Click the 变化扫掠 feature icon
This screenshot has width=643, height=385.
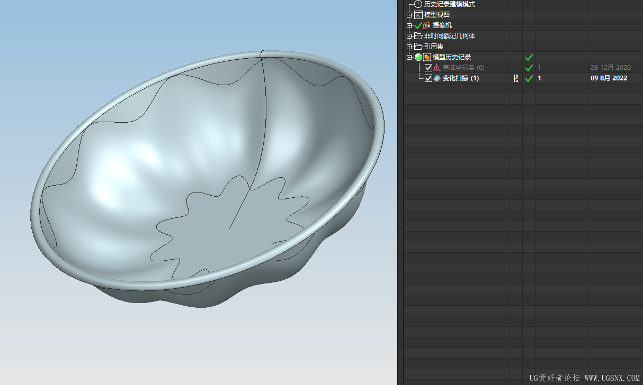click(437, 78)
